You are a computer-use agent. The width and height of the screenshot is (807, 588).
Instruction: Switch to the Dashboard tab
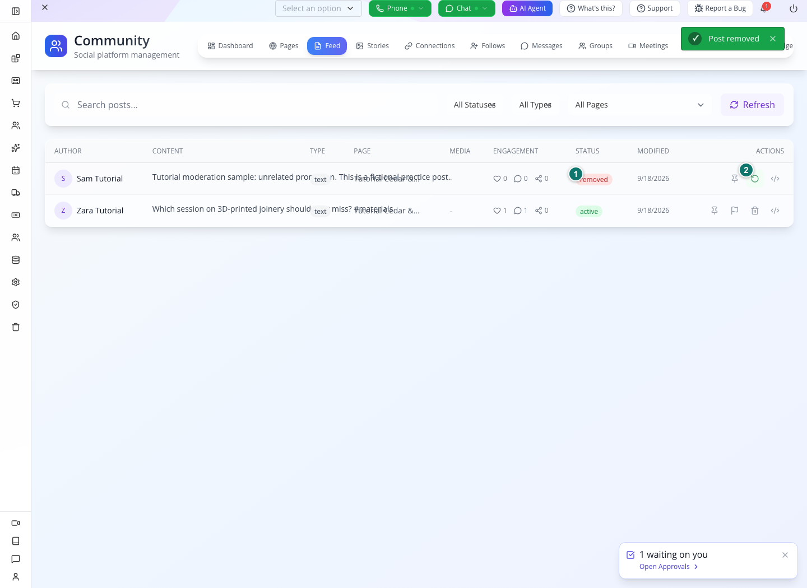(x=230, y=46)
